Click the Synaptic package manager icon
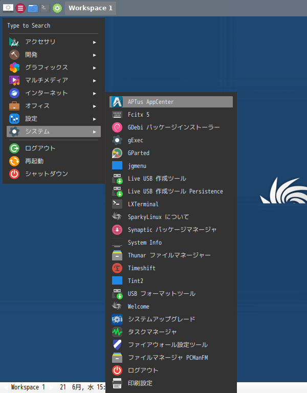 117,230
